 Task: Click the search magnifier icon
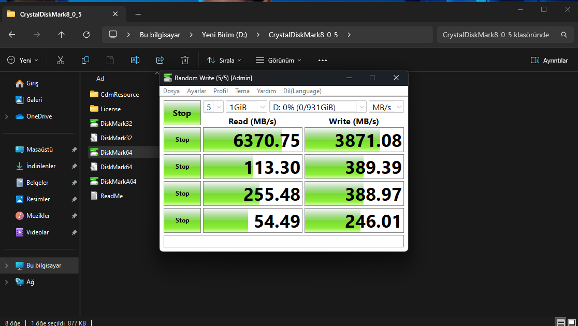(x=563, y=35)
